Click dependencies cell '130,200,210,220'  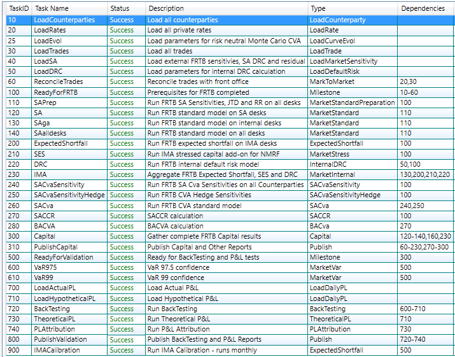[x=425, y=174]
